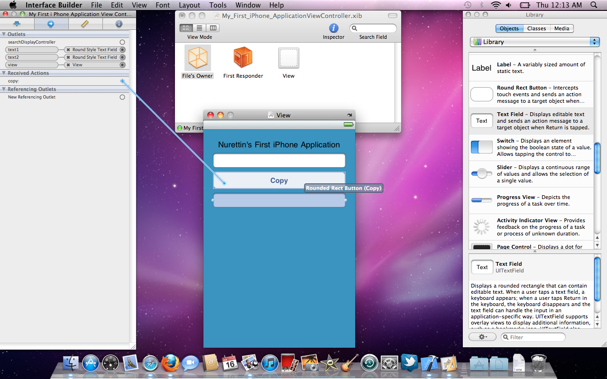Switch Library to the Objects tab
Viewport: 607px width, 379px height.
click(509, 28)
